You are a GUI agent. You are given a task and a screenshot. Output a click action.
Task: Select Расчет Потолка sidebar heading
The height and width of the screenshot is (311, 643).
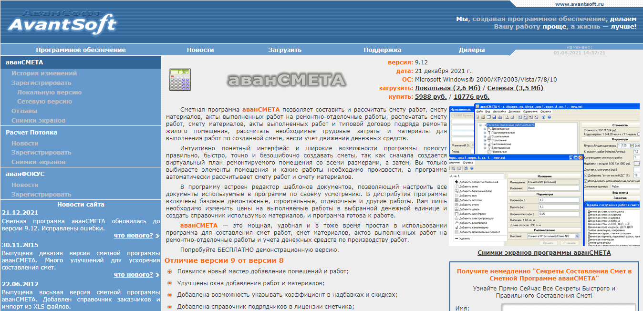point(31,133)
